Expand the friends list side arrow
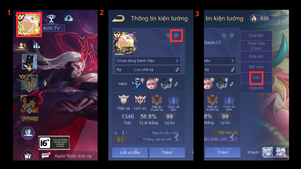 [45, 83]
